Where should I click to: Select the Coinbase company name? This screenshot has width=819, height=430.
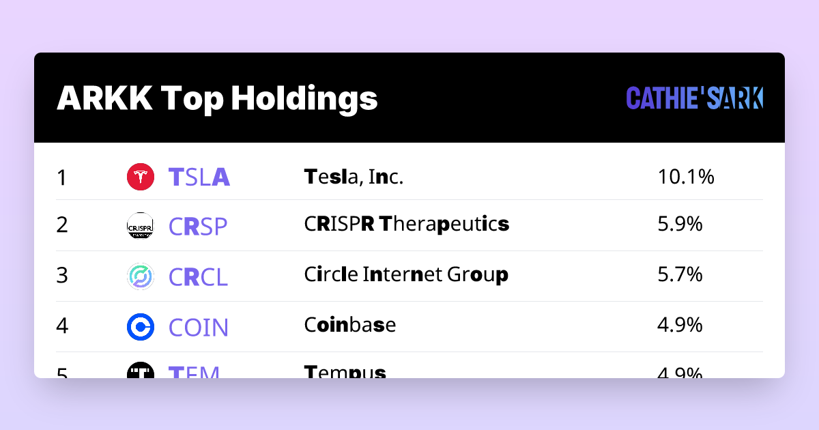pos(349,325)
